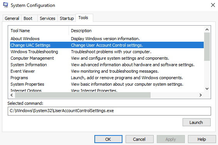Viewport: 218px width, 145px height.
Task: Click the Cancel button
Action: (x=139, y=139)
